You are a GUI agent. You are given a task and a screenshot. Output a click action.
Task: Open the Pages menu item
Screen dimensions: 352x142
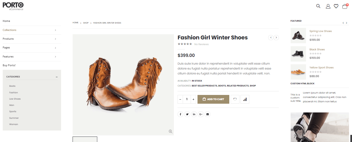(6, 48)
